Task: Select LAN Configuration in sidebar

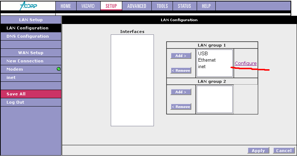Action: click(31, 28)
